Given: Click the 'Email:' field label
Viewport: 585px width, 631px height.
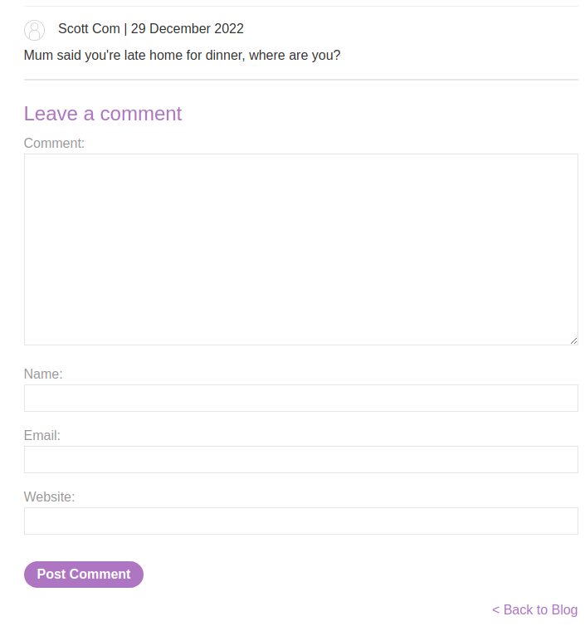Looking at the screenshot, I should 41,435.
